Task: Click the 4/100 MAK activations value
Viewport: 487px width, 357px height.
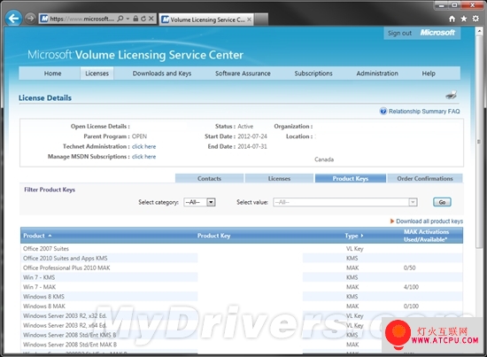Action: (x=411, y=287)
